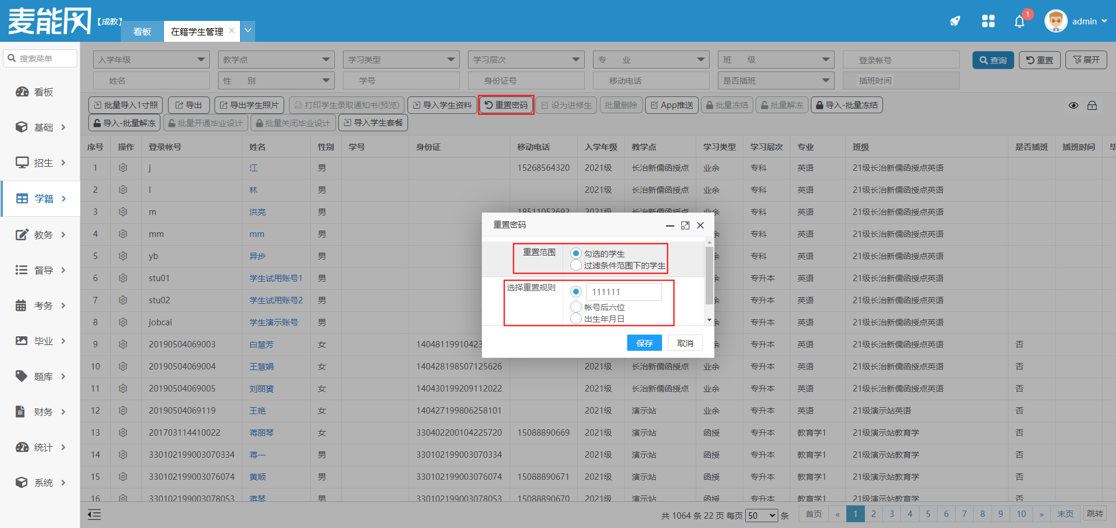Open the apps grid icon

coord(988,21)
